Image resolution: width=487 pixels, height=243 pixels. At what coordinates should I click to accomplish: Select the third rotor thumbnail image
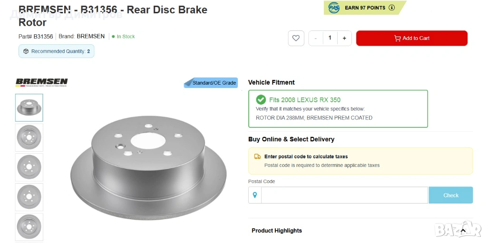pos(29,167)
